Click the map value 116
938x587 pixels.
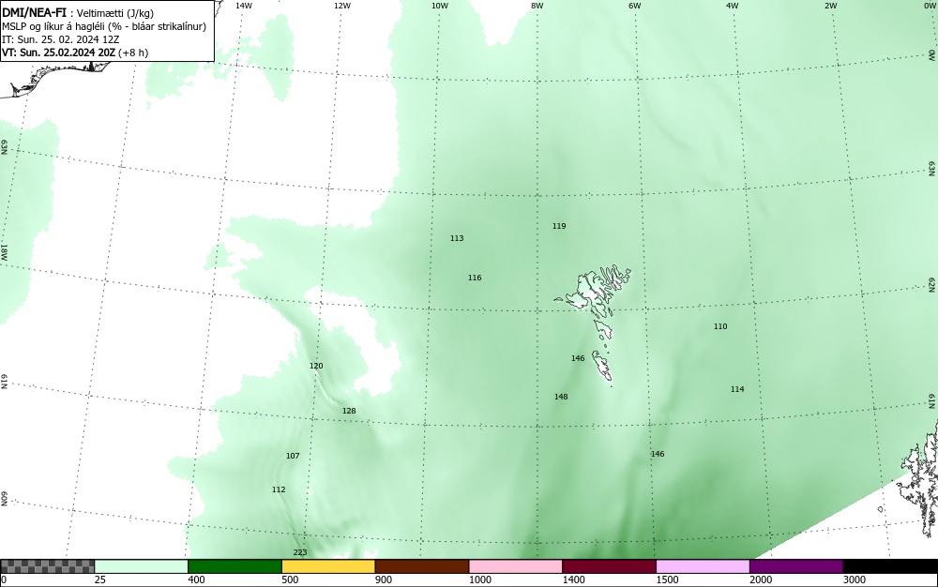tap(475, 278)
